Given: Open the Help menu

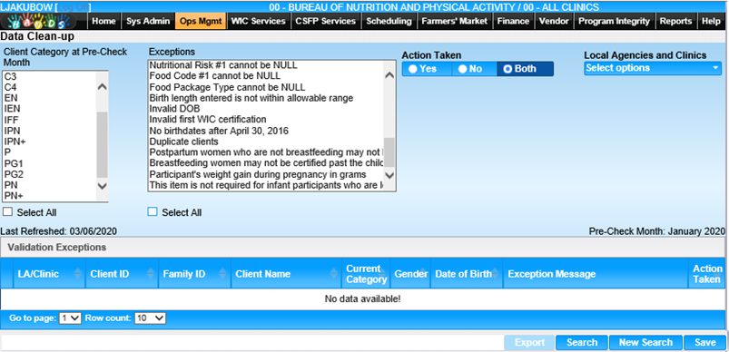Looking at the screenshot, I should (711, 22).
